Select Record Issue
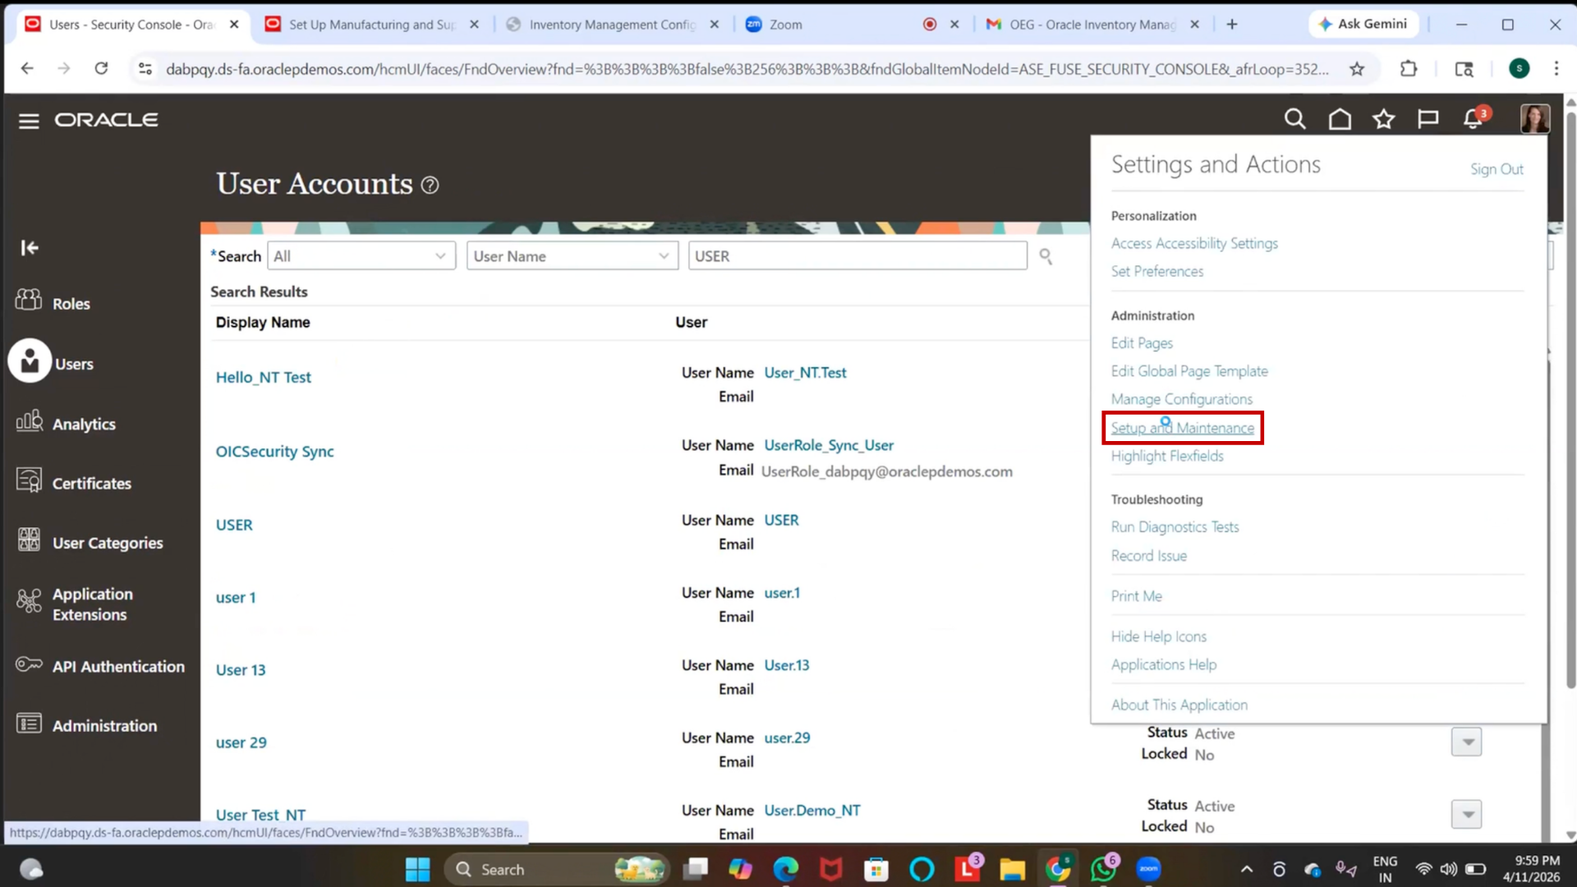 (x=1148, y=556)
